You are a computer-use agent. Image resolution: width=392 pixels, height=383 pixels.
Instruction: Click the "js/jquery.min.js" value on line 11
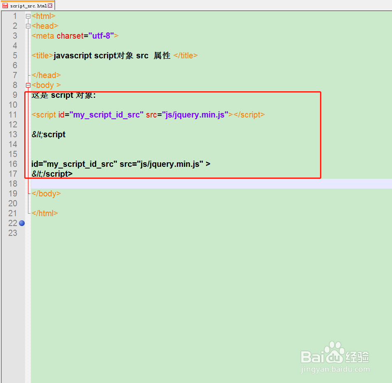(x=195, y=115)
